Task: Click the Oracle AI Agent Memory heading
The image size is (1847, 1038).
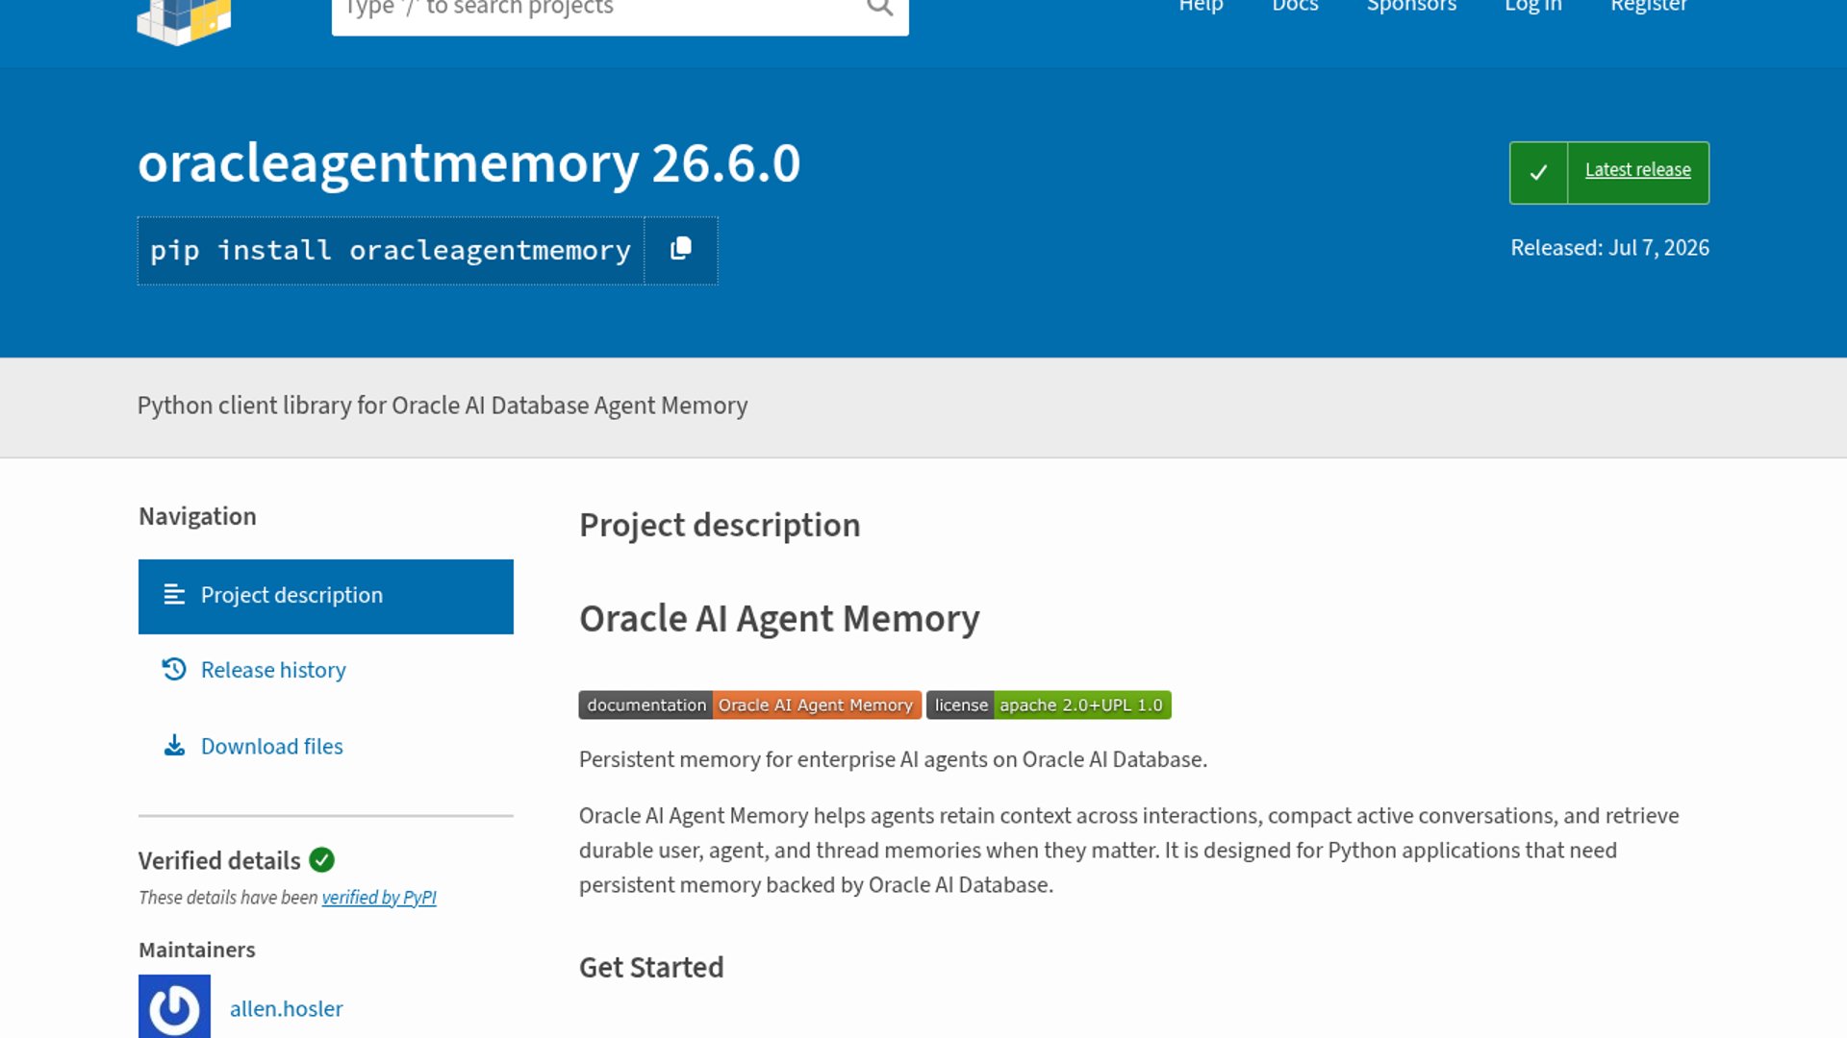Action: (779, 619)
